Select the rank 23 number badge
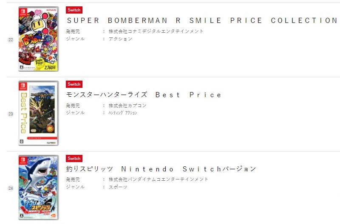The image size is (340, 224). pyautogui.click(x=11, y=114)
